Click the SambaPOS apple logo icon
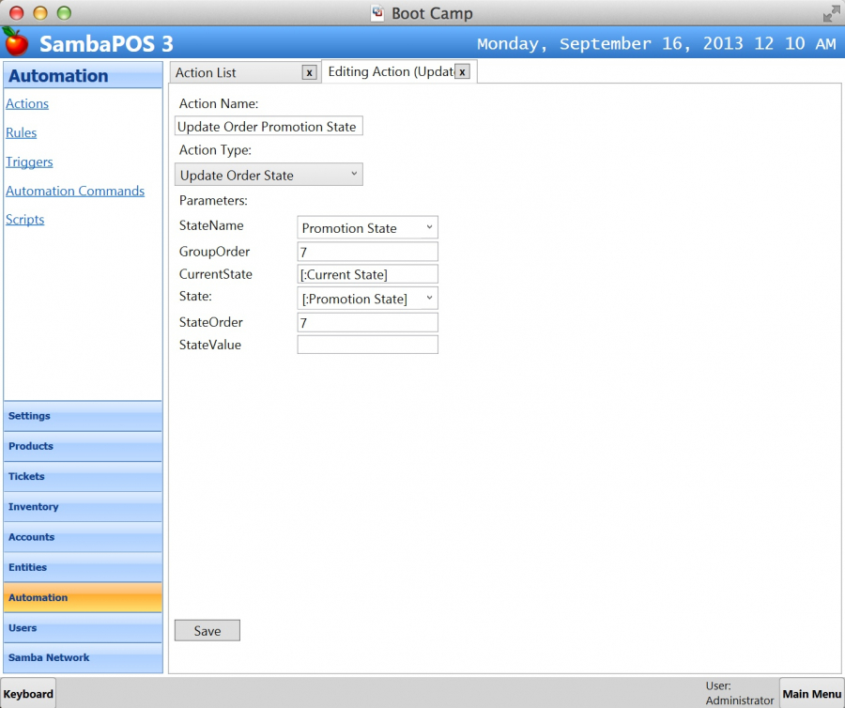This screenshot has width=845, height=708. pos(16,41)
